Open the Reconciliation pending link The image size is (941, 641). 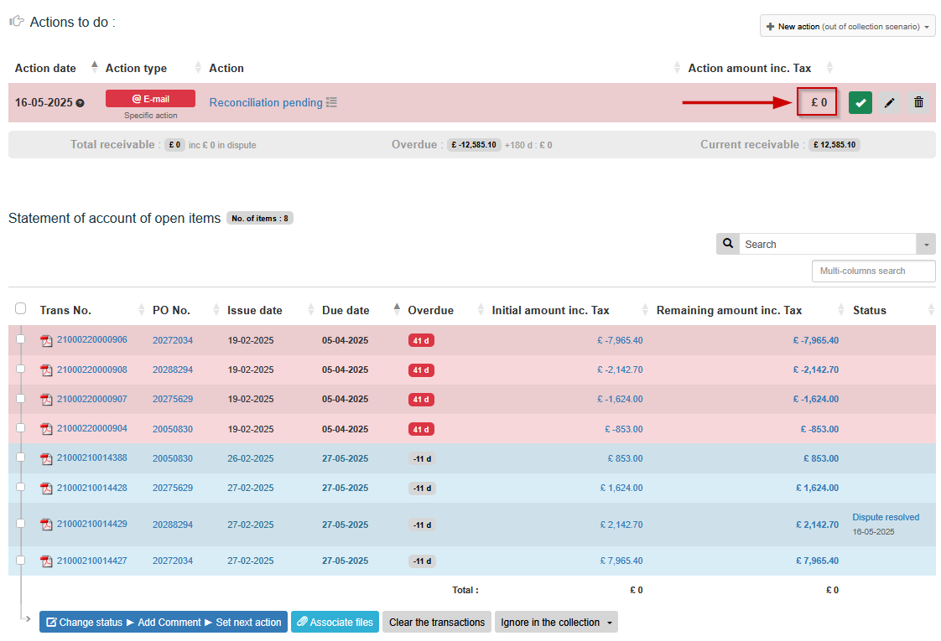point(265,102)
